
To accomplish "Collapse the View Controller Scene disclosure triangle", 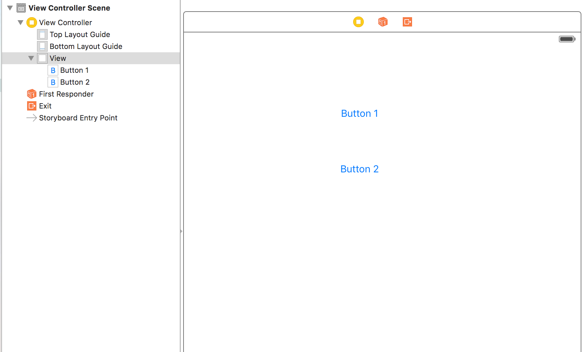I will (10, 8).
